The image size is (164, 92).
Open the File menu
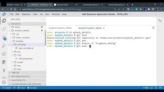click(x=11, y=14)
